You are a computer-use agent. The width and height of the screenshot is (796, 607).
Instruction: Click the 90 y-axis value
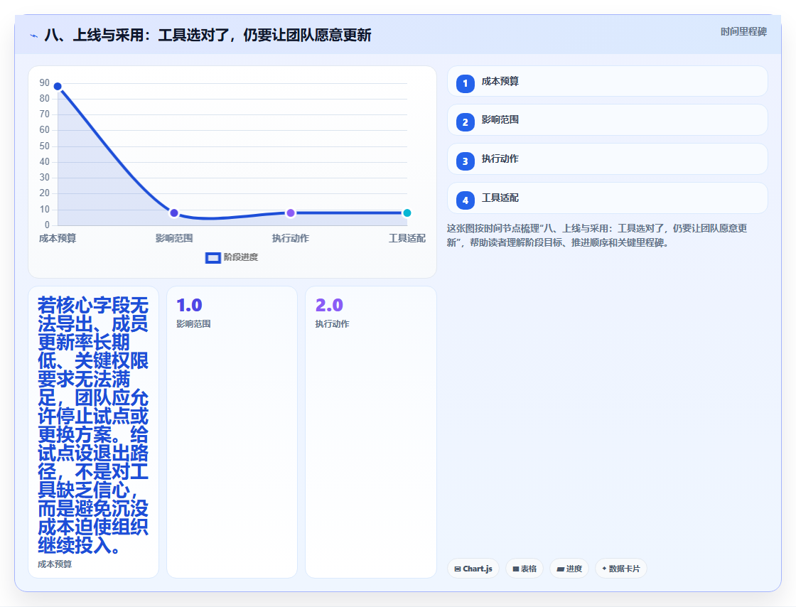(x=45, y=82)
